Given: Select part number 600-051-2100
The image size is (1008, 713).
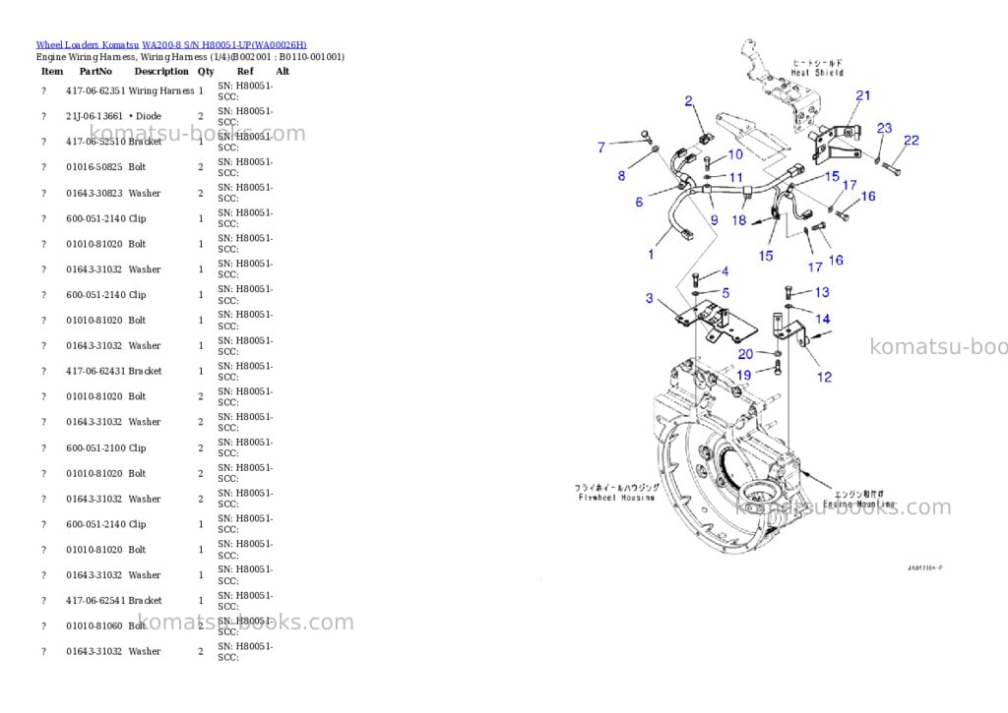Looking at the screenshot, I should click(95, 447).
